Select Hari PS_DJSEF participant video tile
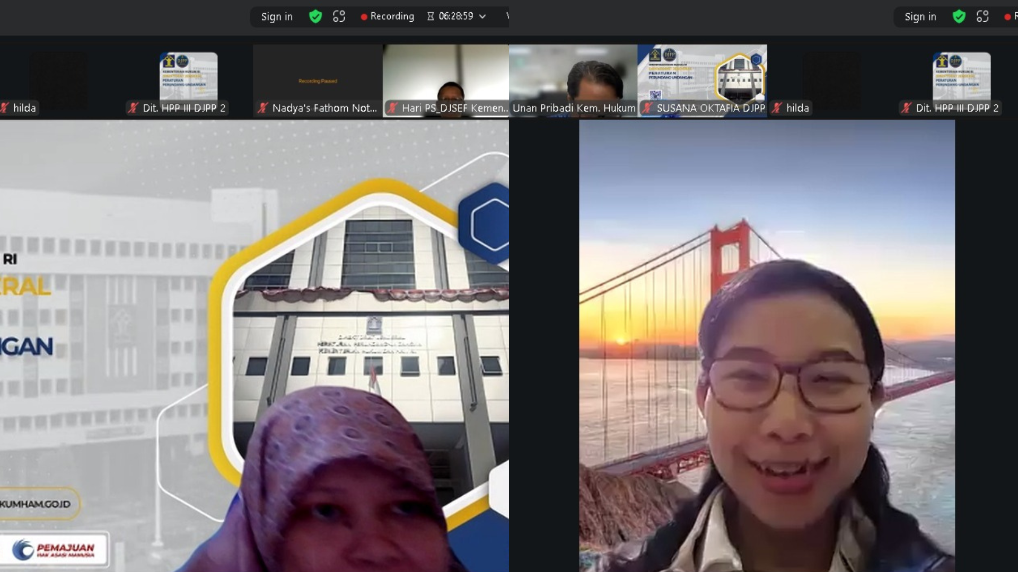The image size is (1018, 572). pos(446,79)
